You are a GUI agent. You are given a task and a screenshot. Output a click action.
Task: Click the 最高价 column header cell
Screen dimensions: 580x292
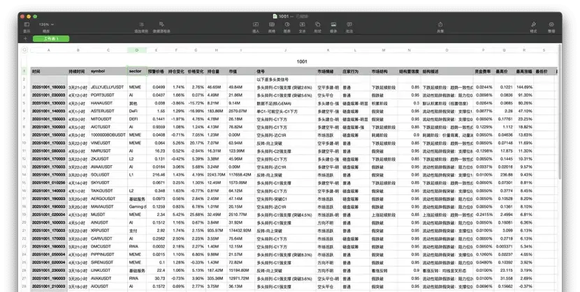[504, 71]
